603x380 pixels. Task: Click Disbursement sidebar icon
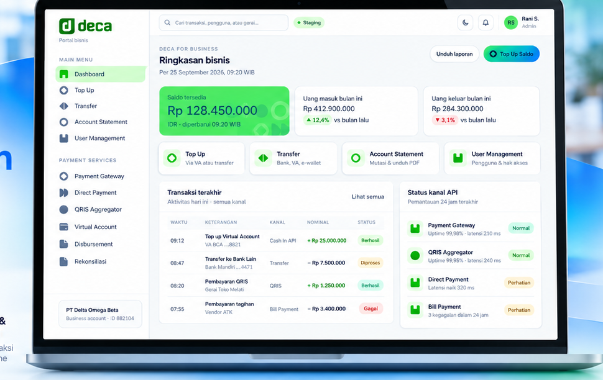click(64, 244)
